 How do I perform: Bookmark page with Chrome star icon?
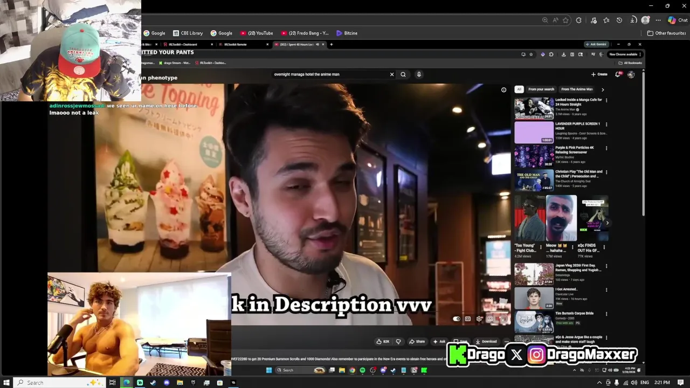point(531,54)
